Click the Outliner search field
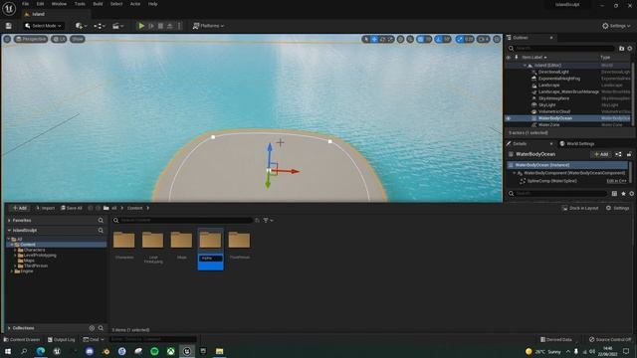This screenshot has height=358, width=637. click(560, 49)
